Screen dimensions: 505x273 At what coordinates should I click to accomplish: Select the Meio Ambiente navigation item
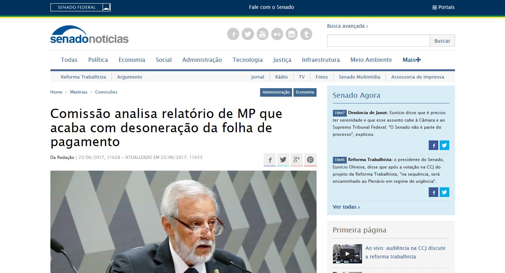point(371,60)
